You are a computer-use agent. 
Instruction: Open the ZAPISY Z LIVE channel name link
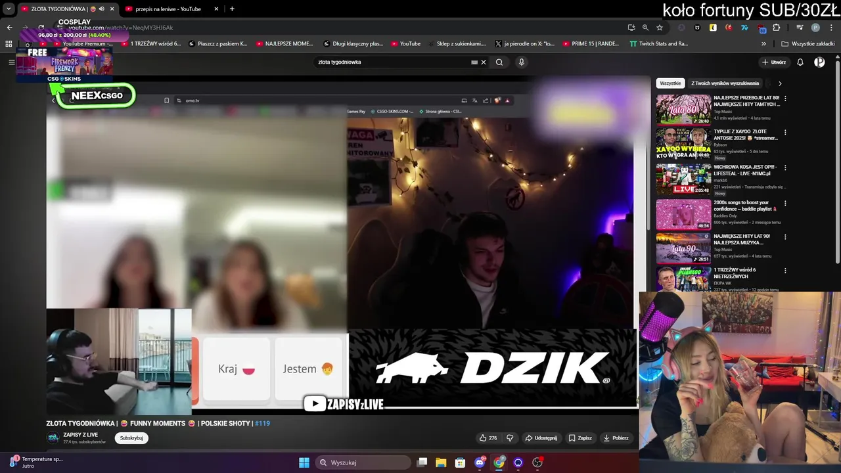80,435
